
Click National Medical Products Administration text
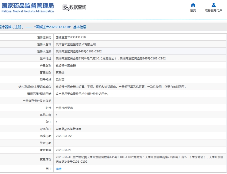pyautogui.click(x=28, y=11)
